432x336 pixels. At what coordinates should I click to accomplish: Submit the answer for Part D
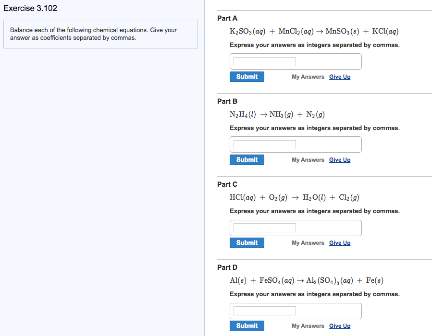pos(247,325)
